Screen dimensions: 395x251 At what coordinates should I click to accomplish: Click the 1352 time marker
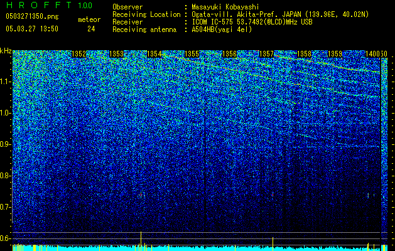[79, 54]
